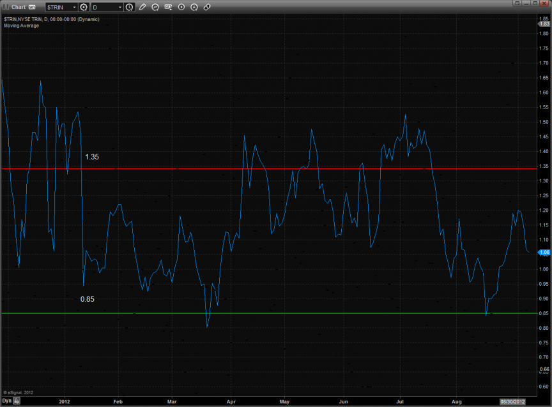Screen dimensions: 552x407
Task: Click the small icon next to Dyn
Action: tap(17, 402)
